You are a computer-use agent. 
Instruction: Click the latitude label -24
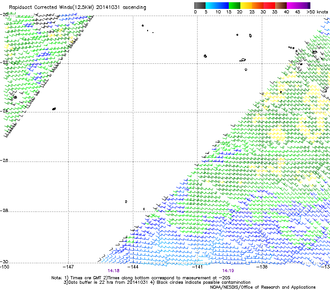point(4,111)
